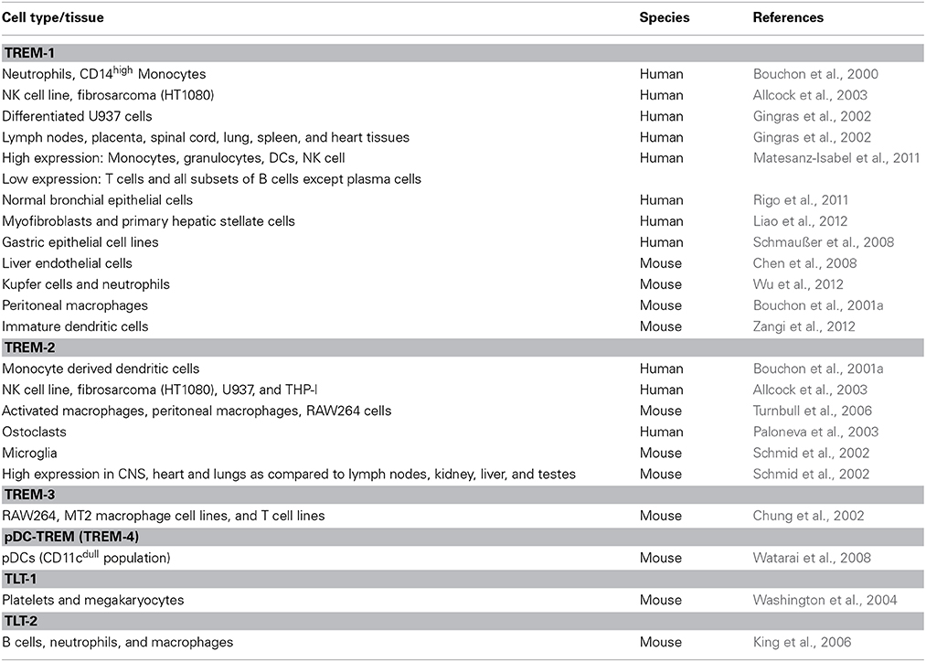Select the Cell type/tissue column header

point(52,17)
